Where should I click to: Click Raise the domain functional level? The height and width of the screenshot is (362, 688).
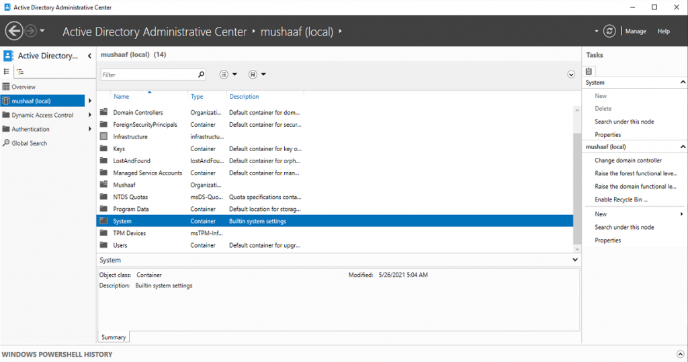[636, 187]
